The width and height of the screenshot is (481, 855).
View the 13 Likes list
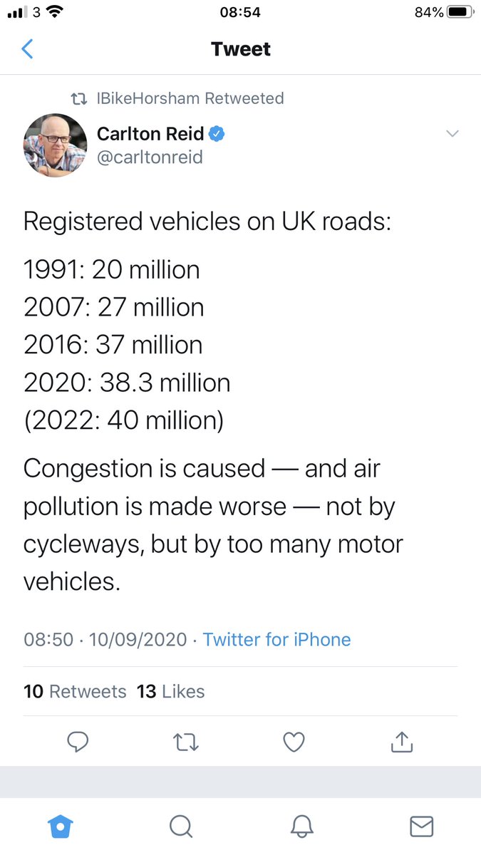coord(170,691)
